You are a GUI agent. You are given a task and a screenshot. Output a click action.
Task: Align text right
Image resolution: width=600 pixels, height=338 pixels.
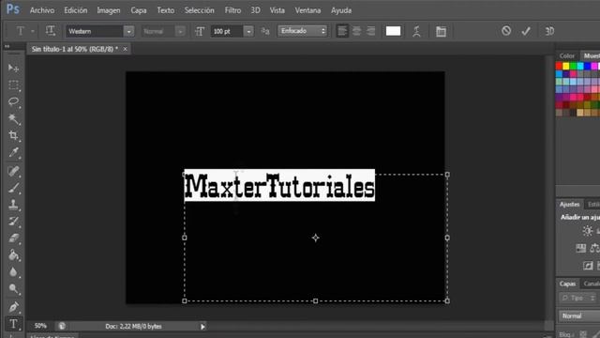tap(371, 31)
